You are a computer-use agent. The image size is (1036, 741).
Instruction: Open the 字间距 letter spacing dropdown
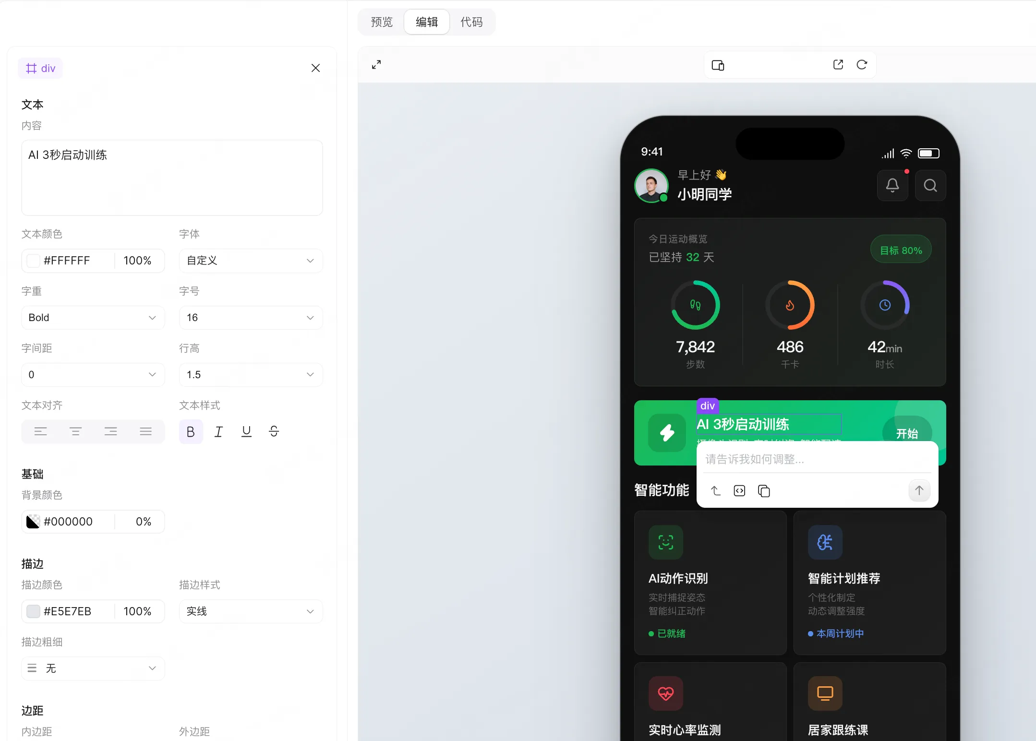pos(93,375)
